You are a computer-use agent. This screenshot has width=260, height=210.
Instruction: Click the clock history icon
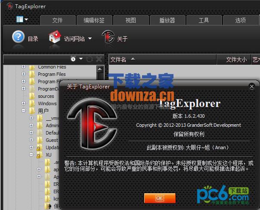tap(73, 59)
